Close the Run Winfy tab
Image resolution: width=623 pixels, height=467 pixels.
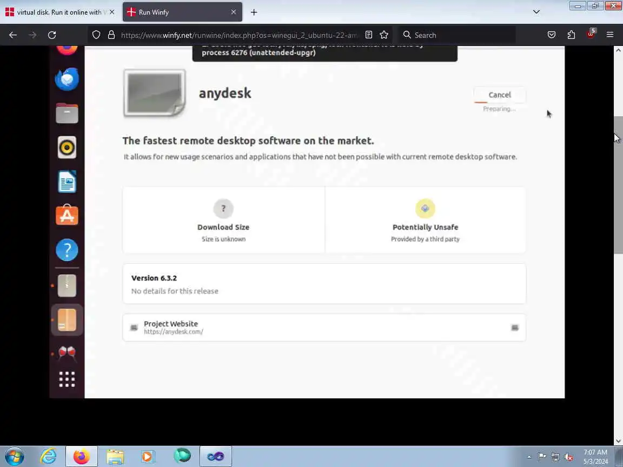click(234, 12)
